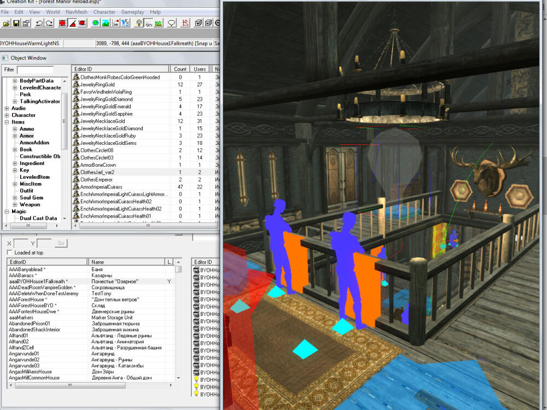Sort objects by Editor ID column header
This screenshot has height=410, width=547.
pos(121,69)
